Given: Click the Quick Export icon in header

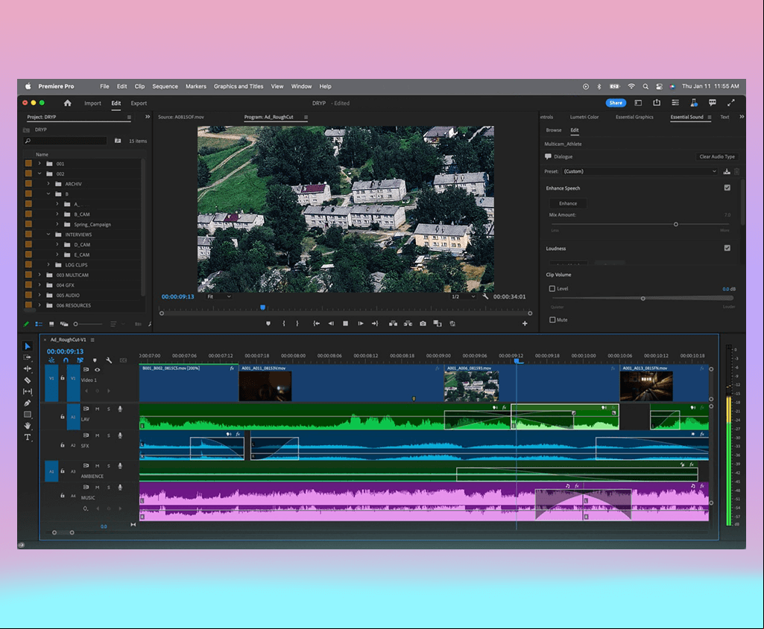Looking at the screenshot, I should click(x=657, y=103).
